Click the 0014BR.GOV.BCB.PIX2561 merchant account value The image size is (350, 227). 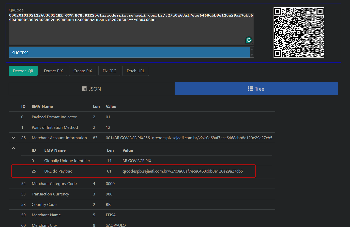(189, 138)
